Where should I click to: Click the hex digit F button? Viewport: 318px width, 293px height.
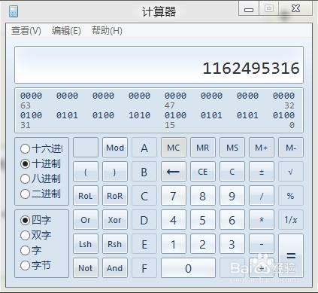[x=144, y=268]
